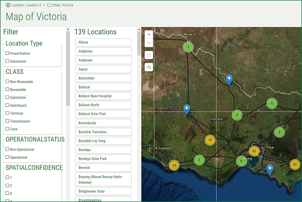Check the Renewable class filter
302x202 pixels.
7,90
